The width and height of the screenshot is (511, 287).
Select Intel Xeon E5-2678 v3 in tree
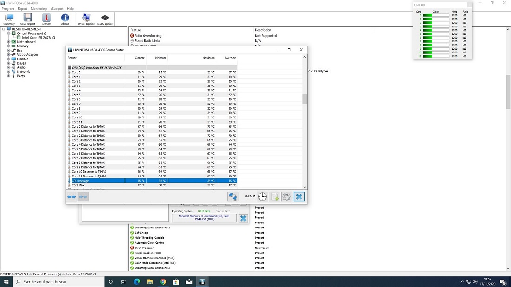click(39, 38)
